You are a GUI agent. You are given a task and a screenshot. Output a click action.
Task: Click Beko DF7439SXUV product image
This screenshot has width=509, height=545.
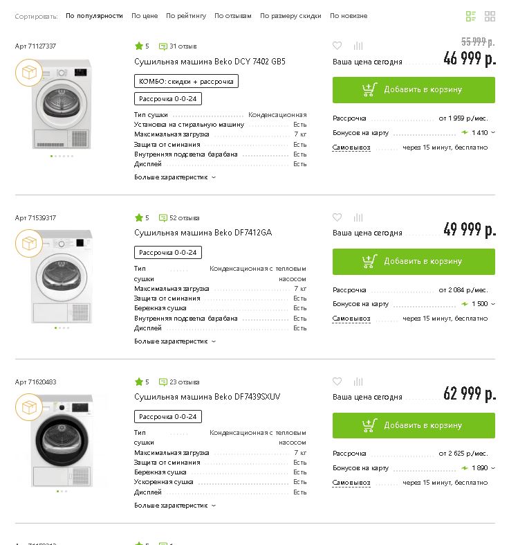point(62,440)
